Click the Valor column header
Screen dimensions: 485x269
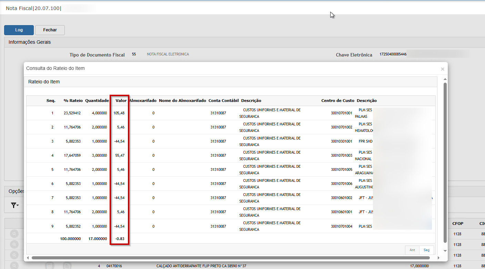pos(121,101)
